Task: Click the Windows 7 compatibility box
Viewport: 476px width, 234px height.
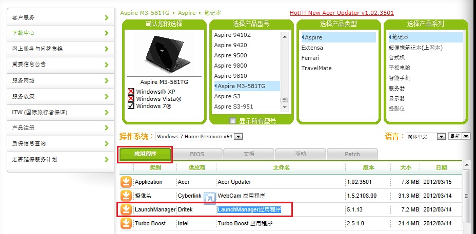Action: [131, 106]
